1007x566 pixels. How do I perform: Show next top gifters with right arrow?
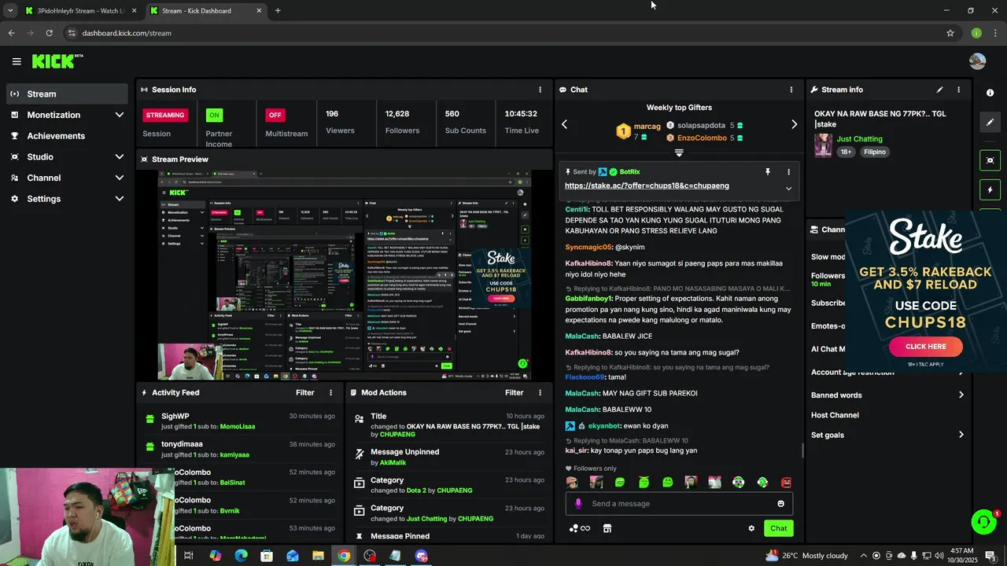(794, 124)
